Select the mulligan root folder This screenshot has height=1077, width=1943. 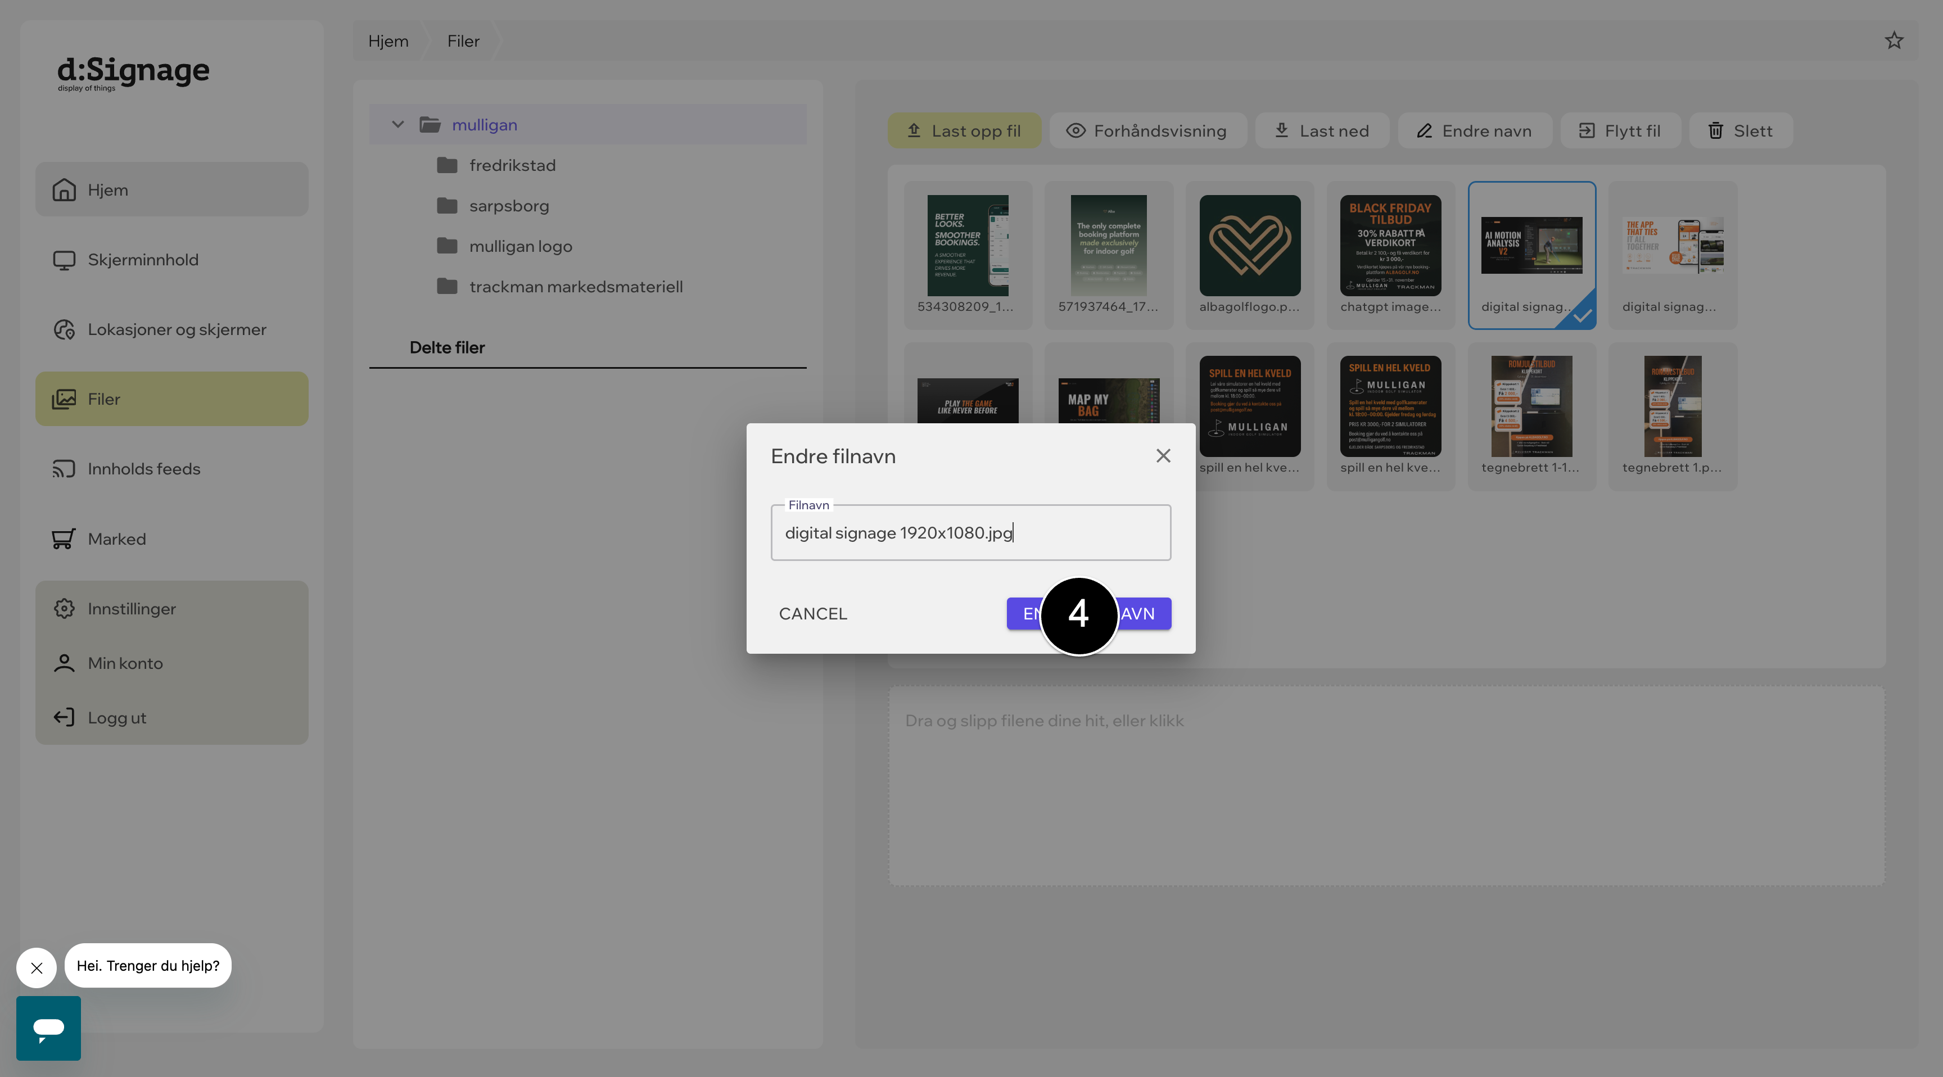pos(588,124)
